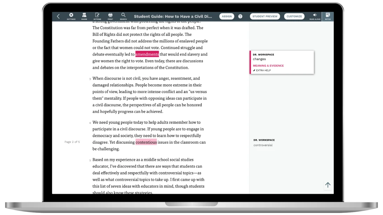Open the Notes panel icon
383x215 pixels.
click(x=328, y=16)
